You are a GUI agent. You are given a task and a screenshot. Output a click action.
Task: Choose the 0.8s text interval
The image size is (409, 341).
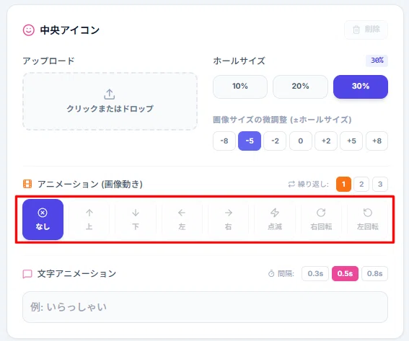tap(374, 273)
